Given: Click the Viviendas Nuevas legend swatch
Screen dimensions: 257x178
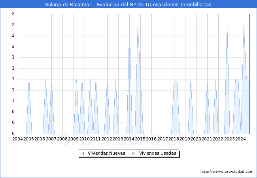Looking at the screenshot, I should (82, 153).
